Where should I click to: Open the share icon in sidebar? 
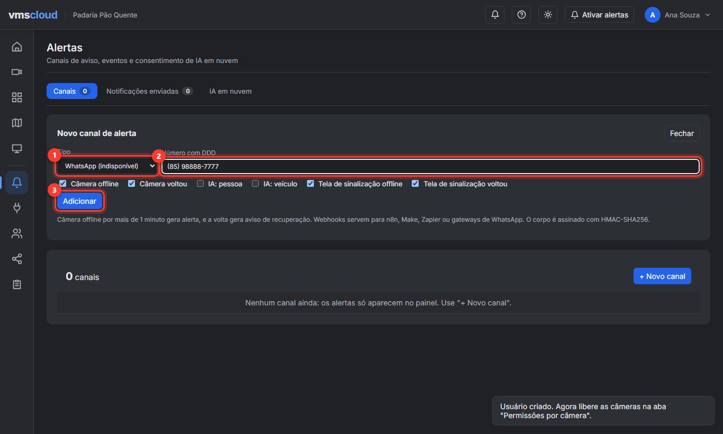tap(17, 259)
